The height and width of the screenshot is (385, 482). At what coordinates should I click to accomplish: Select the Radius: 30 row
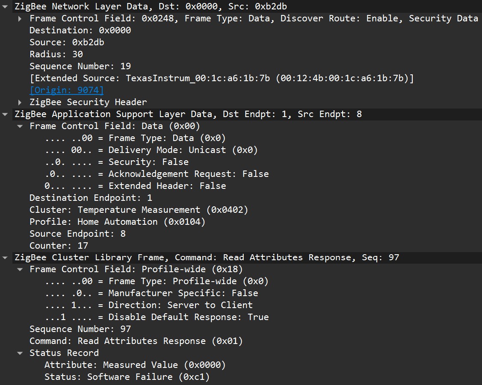point(56,54)
